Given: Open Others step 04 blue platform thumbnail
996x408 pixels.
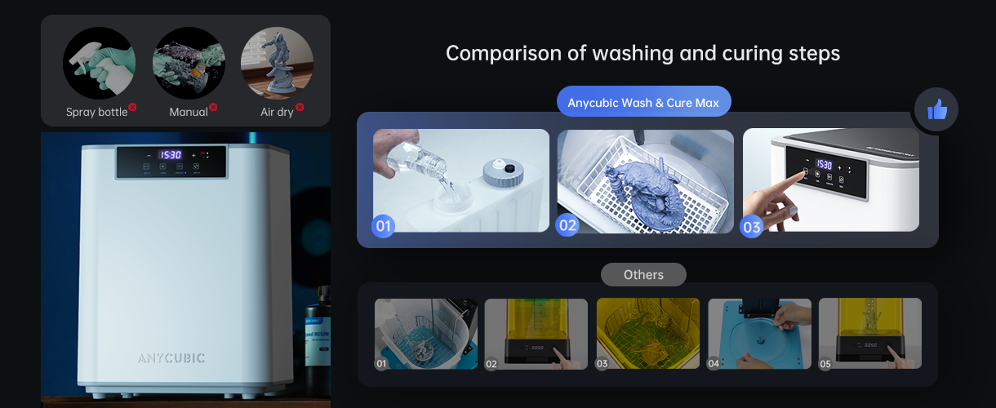Looking at the screenshot, I should click(759, 334).
